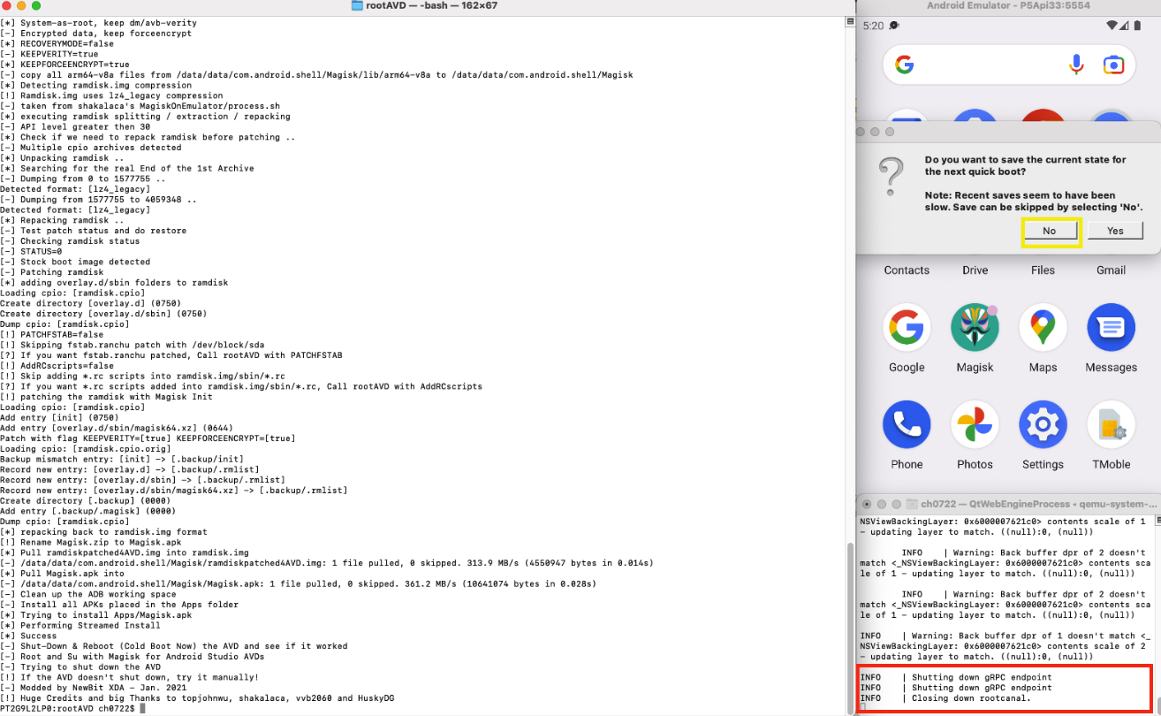Tap the cellular signal status icon
1161x716 pixels.
click(1122, 25)
